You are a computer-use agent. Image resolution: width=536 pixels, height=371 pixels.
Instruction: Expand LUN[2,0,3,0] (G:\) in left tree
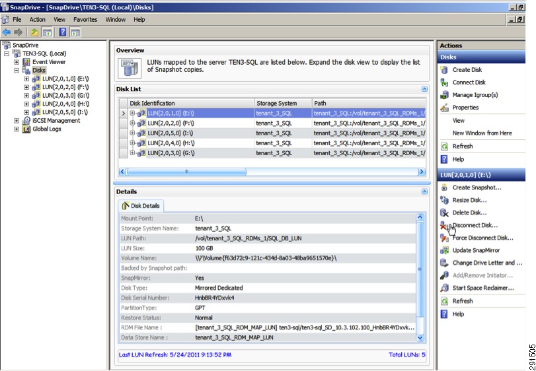click(x=26, y=96)
